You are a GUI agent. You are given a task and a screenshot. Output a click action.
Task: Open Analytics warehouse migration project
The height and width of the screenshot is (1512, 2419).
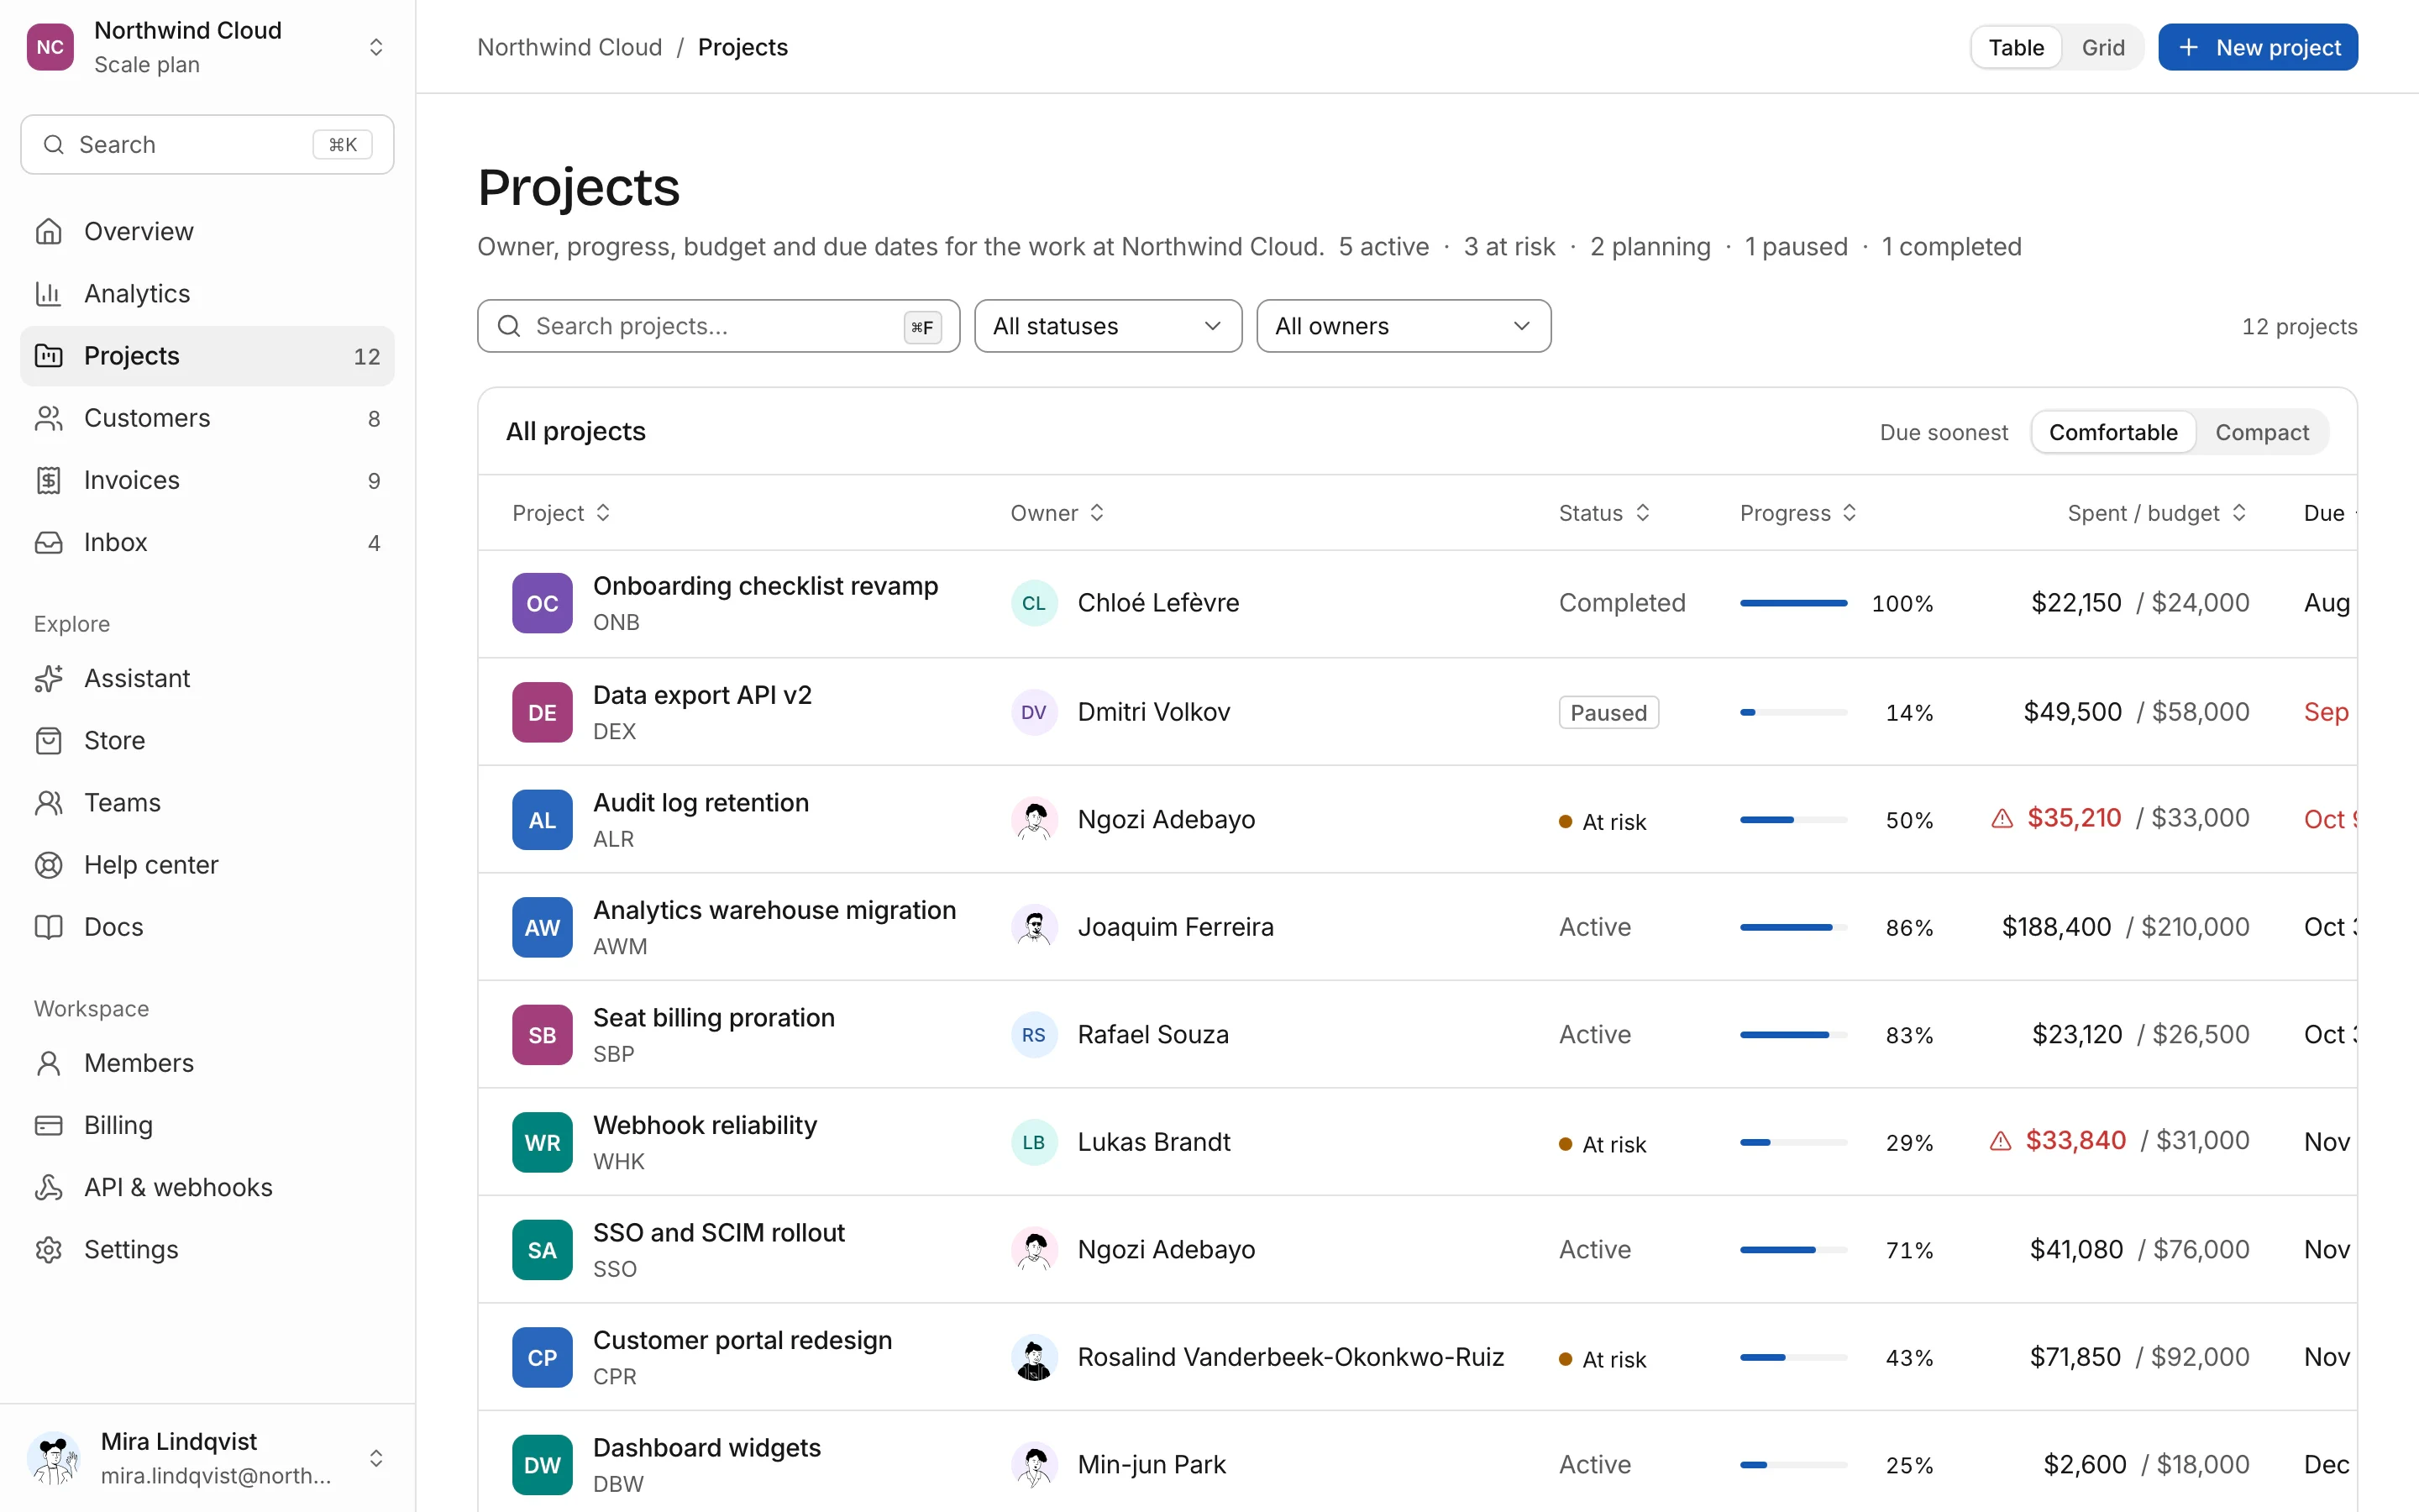click(x=774, y=910)
